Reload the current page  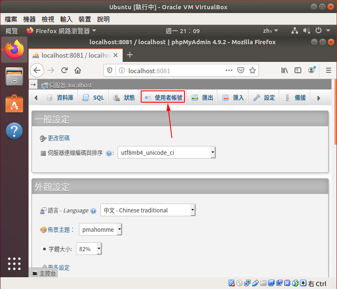click(x=64, y=70)
